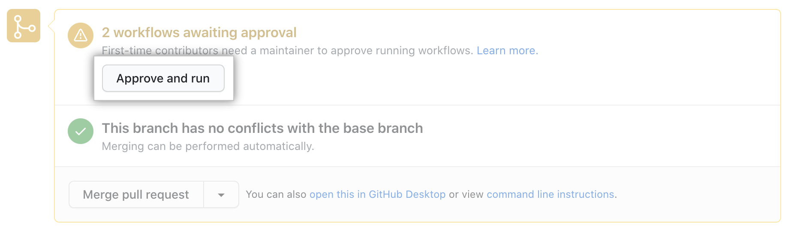Click the green checkmark status icon
This screenshot has width=788, height=229.
[81, 131]
